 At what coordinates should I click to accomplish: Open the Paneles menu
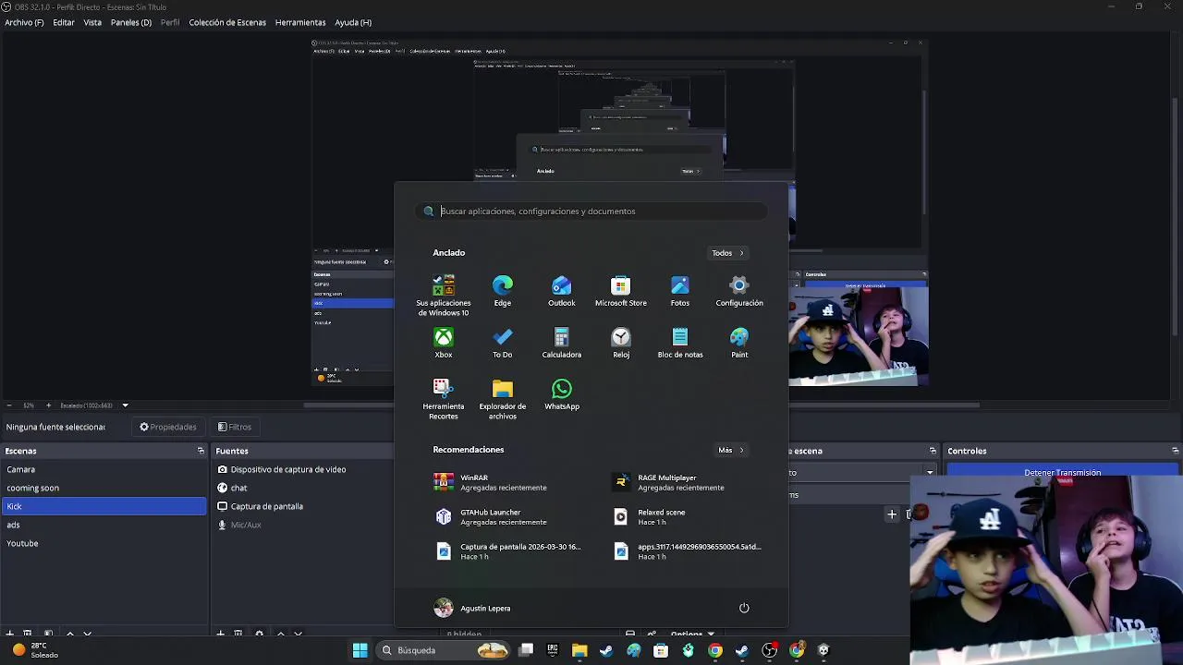point(131,22)
